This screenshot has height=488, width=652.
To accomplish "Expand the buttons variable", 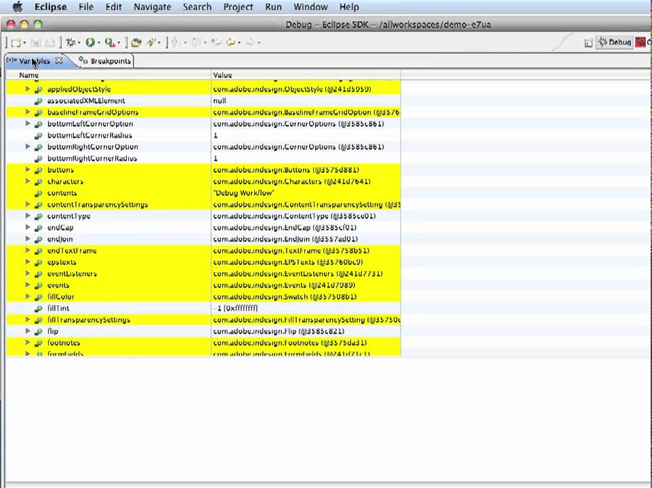I will click(x=27, y=169).
